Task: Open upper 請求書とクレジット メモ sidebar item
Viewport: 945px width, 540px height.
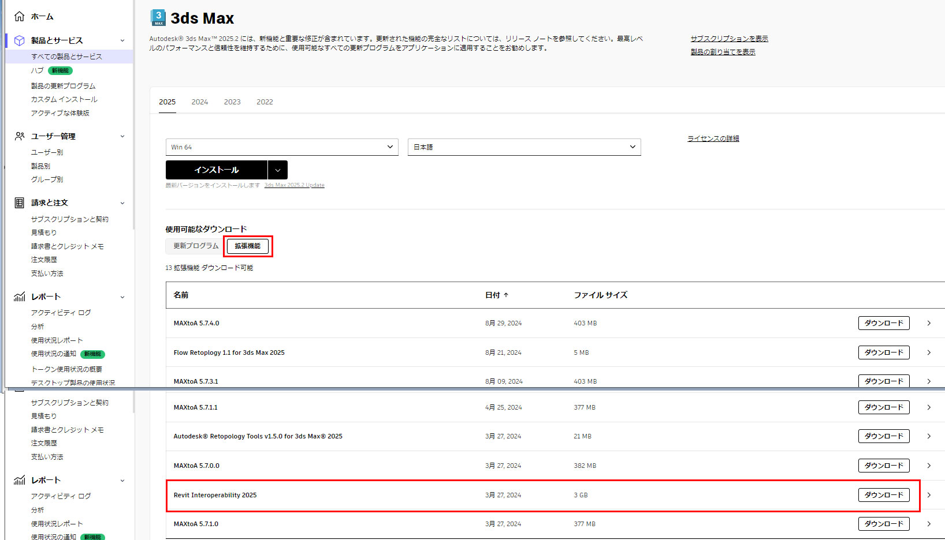Action: tap(68, 246)
